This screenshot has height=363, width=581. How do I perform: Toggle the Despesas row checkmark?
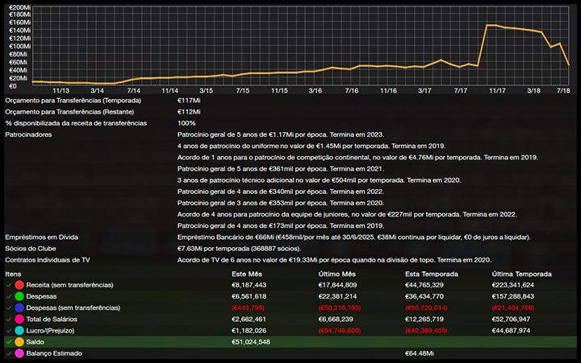tap(8, 296)
